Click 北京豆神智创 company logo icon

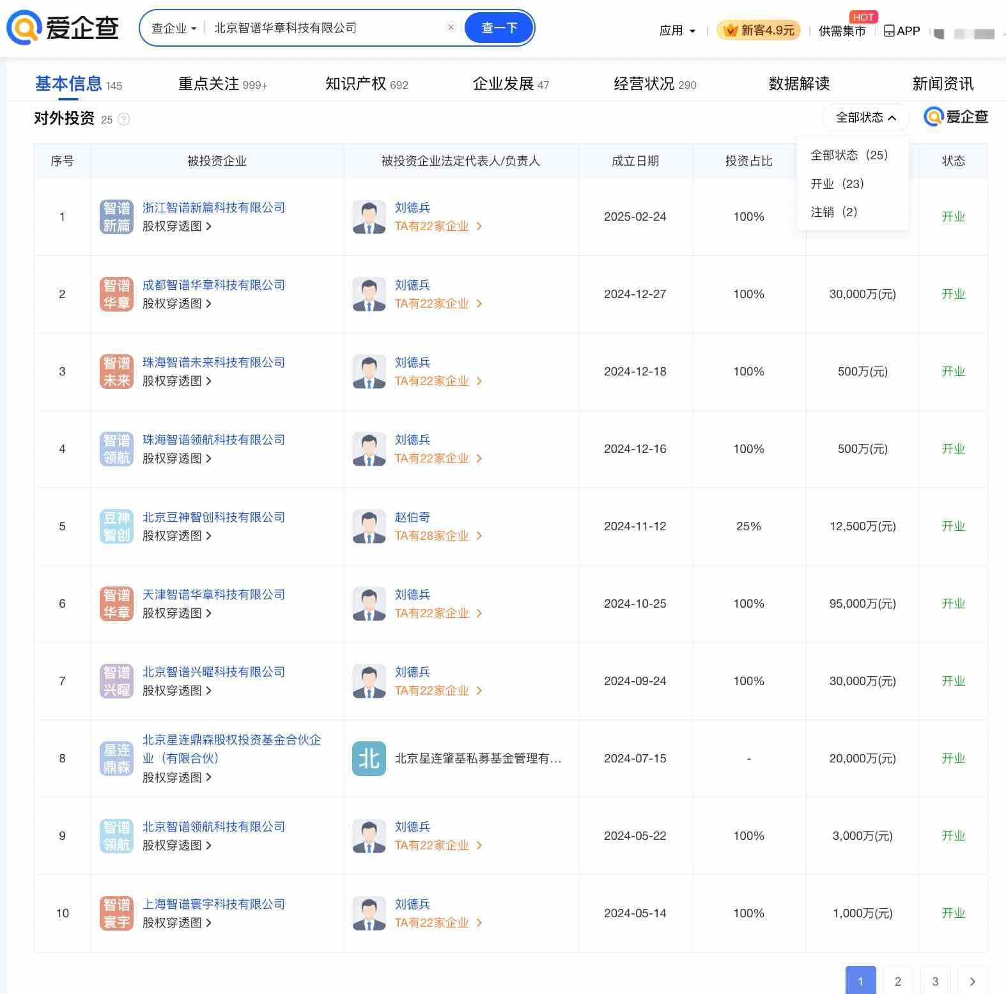click(x=116, y=526)
